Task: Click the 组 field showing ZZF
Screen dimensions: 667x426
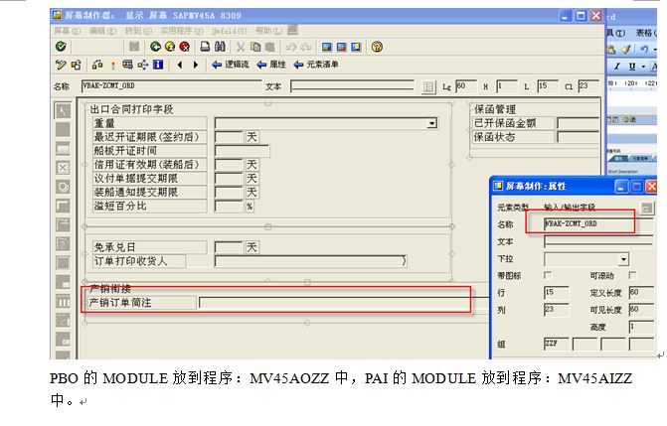Action: point(556,344)
